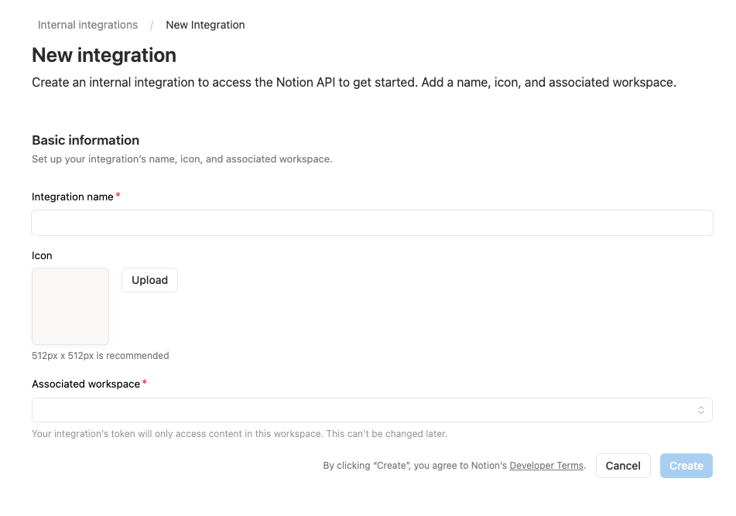The height and width of the screenshot is (516, 736).
Task: Click the Create button
Action: pyautogui.click(x=686, y=466)
